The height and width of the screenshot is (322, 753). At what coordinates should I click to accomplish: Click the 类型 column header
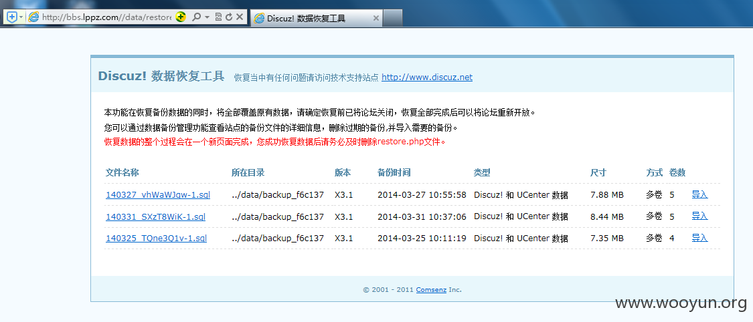pyautogui.click(x=482, y=172)
